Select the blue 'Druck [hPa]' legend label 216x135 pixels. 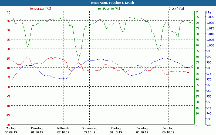[176, 9]
